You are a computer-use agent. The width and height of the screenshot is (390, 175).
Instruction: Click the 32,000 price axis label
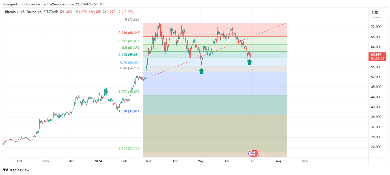click(376, 127)
